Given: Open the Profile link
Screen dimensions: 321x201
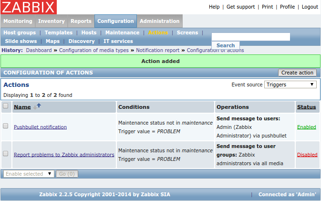Looking at the screenshot, I should click(x=288, y=7).
